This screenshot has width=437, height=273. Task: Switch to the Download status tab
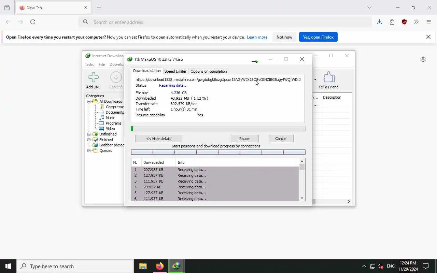point(147,71)
